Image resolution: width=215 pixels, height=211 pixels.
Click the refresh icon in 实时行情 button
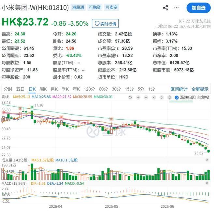coord(97,23)
